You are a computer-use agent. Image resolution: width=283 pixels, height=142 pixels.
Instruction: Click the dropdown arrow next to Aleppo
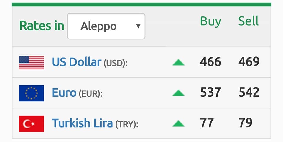coord(138,26)
